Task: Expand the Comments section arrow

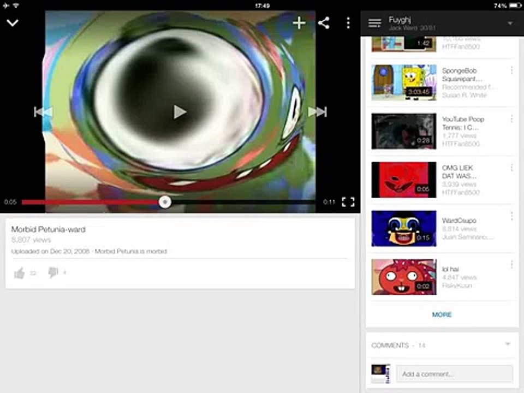Action: [508, 344]
